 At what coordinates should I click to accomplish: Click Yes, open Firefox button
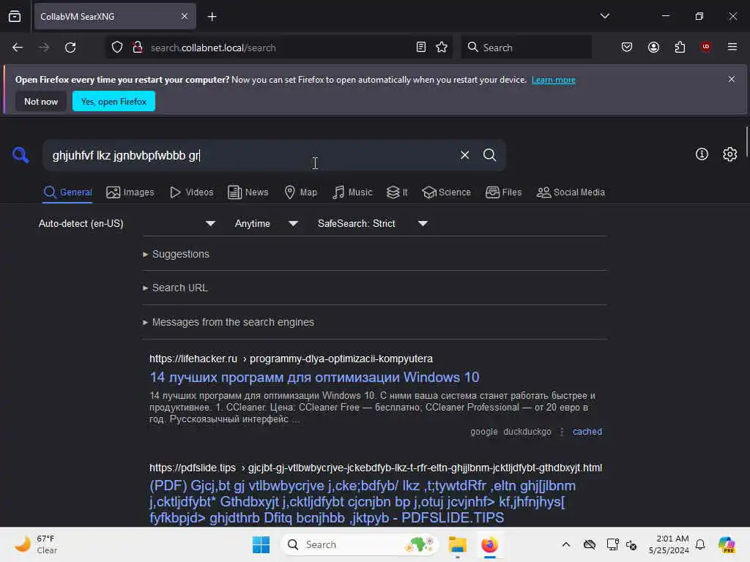114,101
